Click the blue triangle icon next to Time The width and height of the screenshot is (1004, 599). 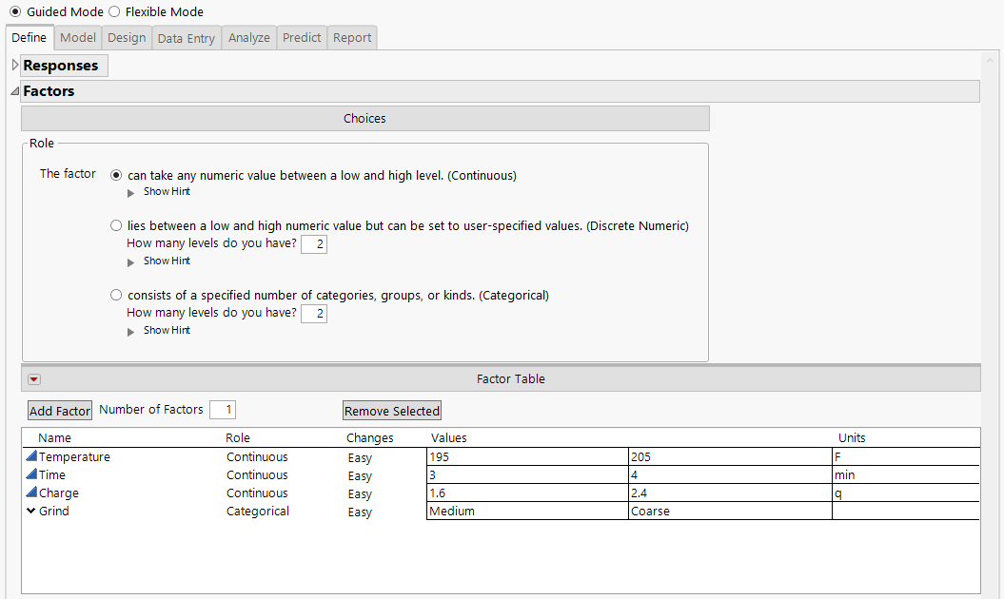coord(30,473)
